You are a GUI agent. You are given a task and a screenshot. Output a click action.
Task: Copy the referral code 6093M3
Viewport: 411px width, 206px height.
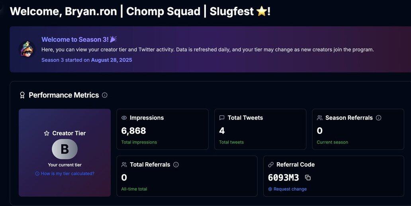[x=307, y=178]
